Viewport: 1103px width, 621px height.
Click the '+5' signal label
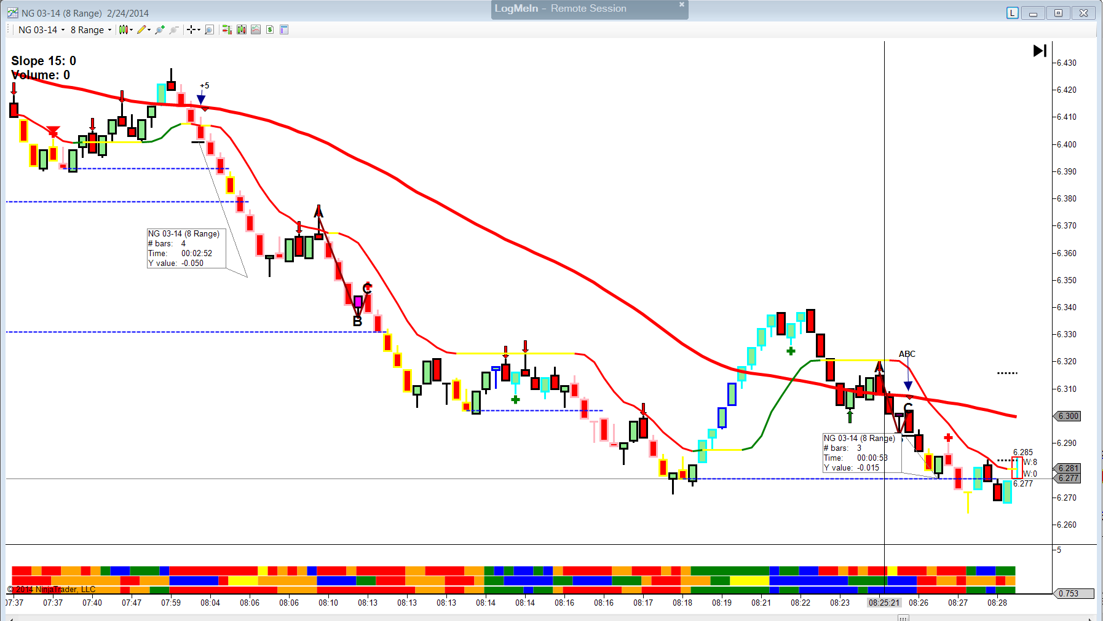coord(204,85)
